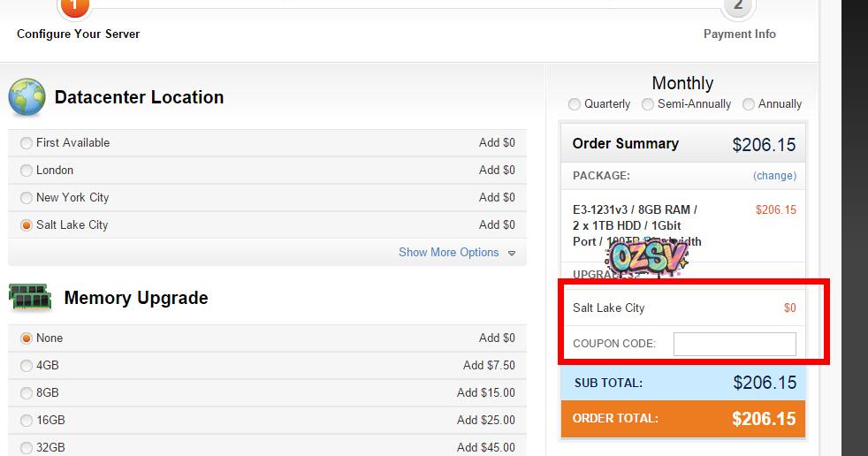Expand Show More Options for datacenters
Screen dimensions: 868x456
click(x=448, y=253)
